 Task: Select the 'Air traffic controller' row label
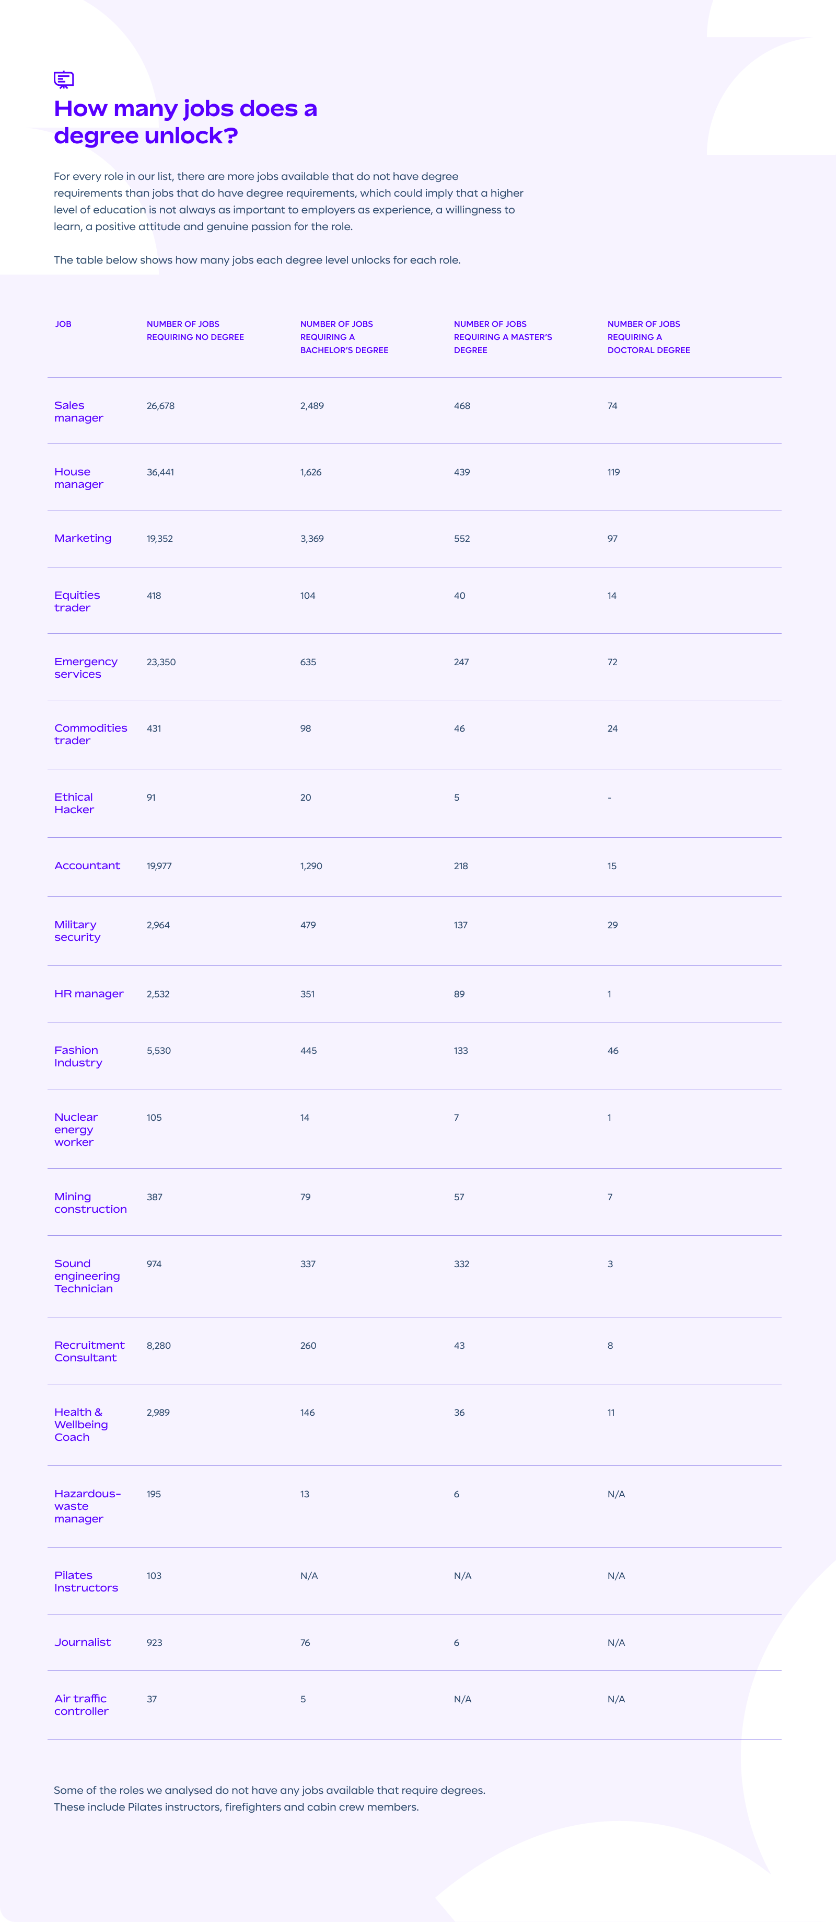pos(81,1705)
